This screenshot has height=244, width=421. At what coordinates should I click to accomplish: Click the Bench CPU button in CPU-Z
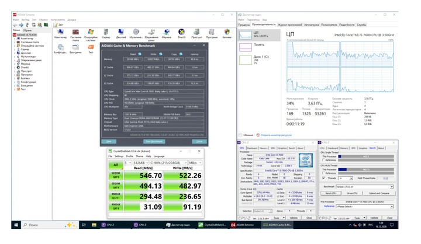click(330, 193)
